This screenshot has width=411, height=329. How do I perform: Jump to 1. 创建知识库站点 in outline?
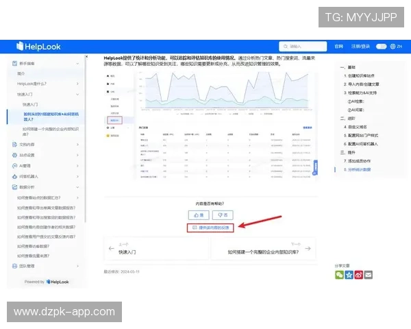tap(359, 76)
